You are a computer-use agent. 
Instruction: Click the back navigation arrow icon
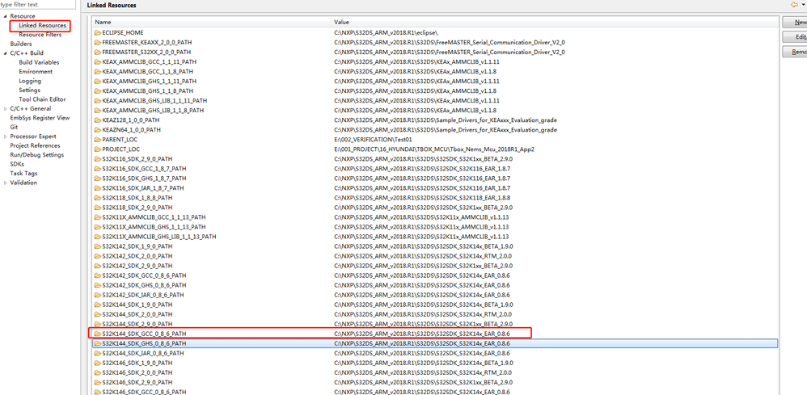tap(794, 5)
